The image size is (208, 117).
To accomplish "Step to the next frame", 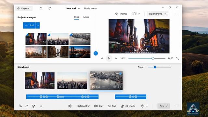I will pos(116,58).
